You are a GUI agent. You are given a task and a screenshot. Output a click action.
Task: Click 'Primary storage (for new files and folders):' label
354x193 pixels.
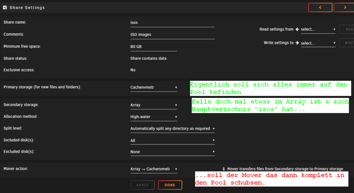pos(42,87)
